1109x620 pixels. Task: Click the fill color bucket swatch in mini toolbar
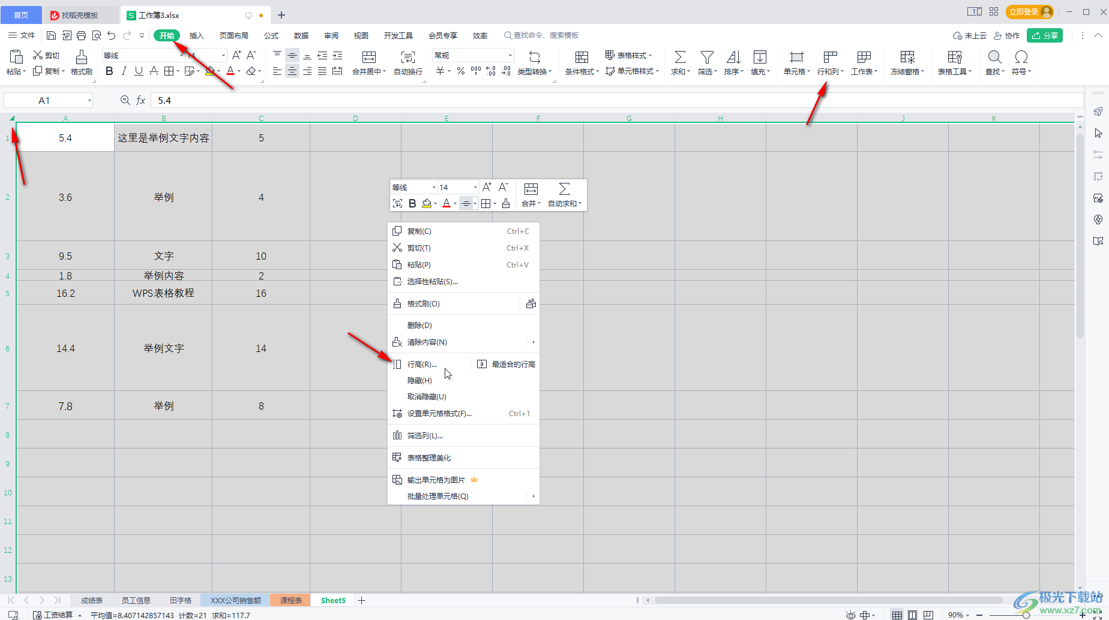pyautogui.click(x=427, y=204)
